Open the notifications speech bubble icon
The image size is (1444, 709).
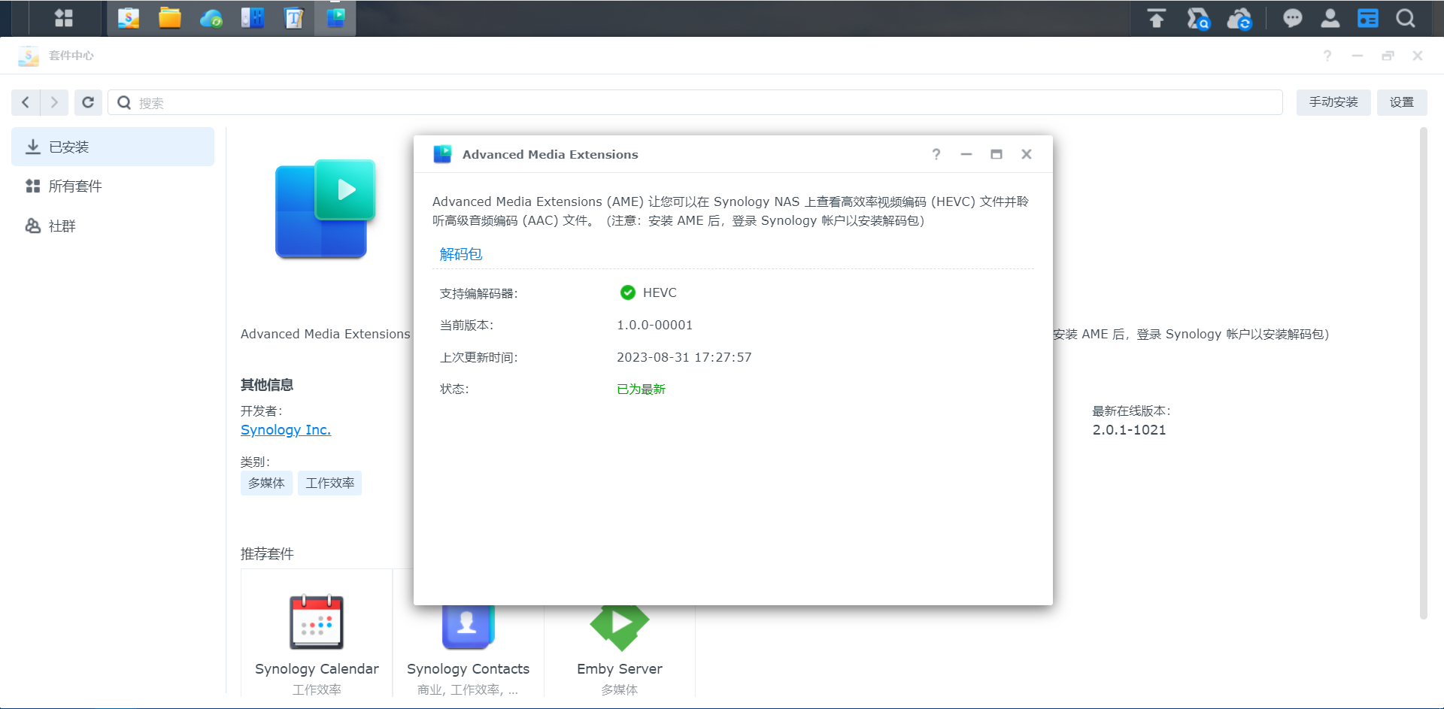pos(1293,18)
